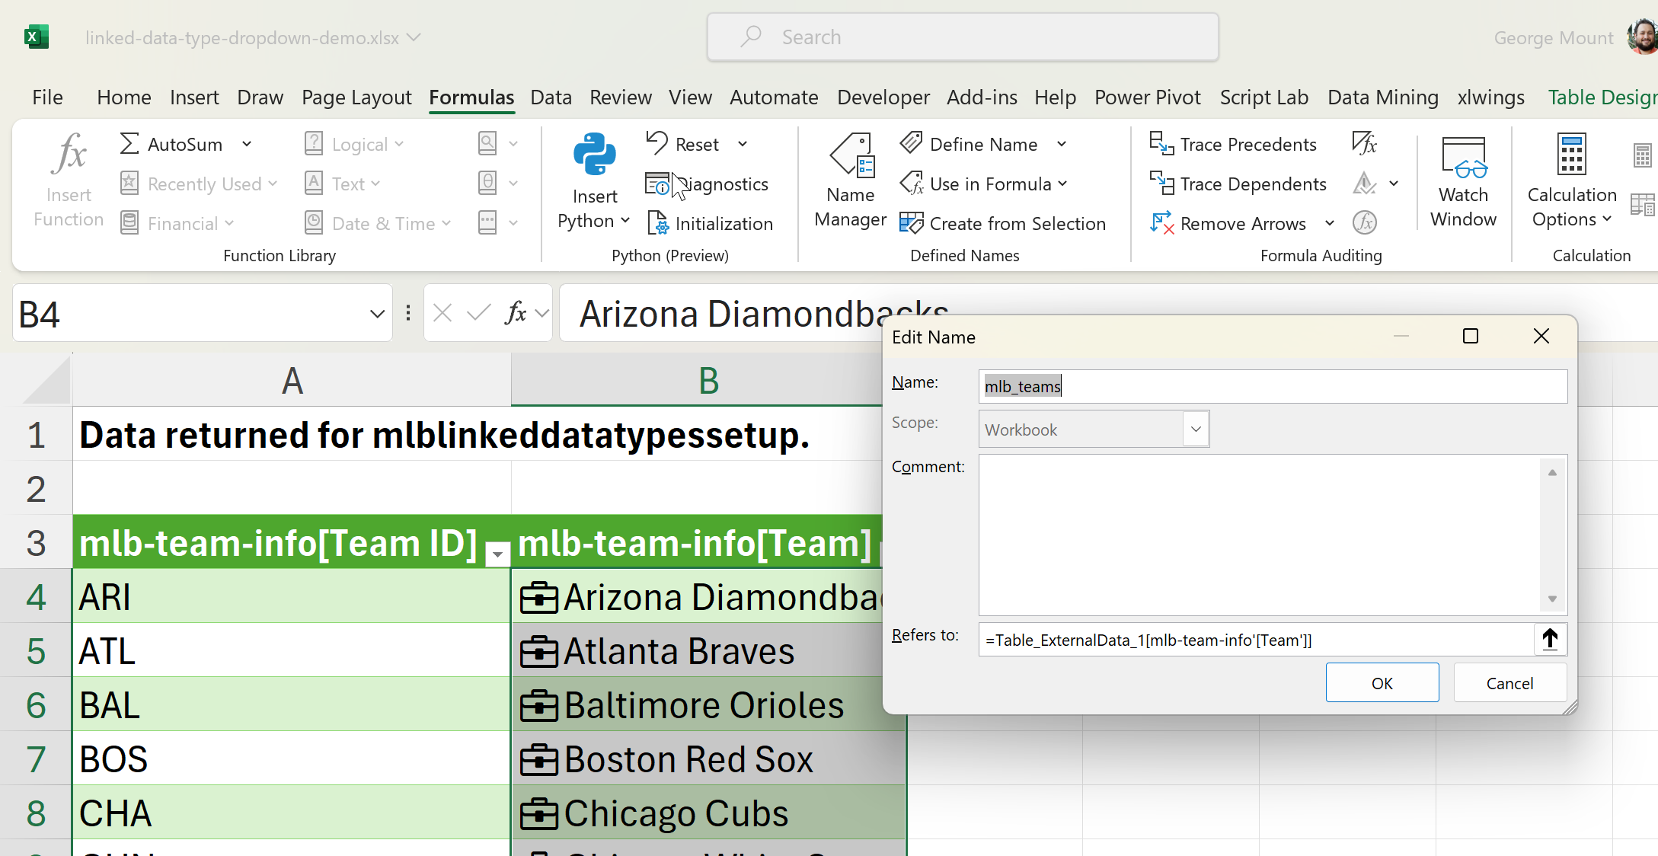Expand the Scope Workbook dropdown
1658x856 pixels.
point(1196,430)
